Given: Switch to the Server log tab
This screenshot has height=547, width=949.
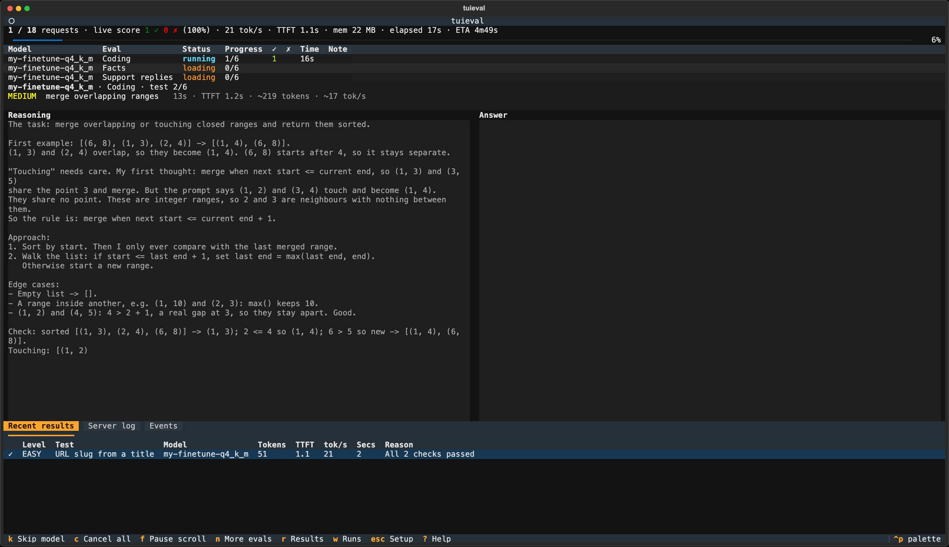Looking at the screenshot, I should [x=112, y=426].
